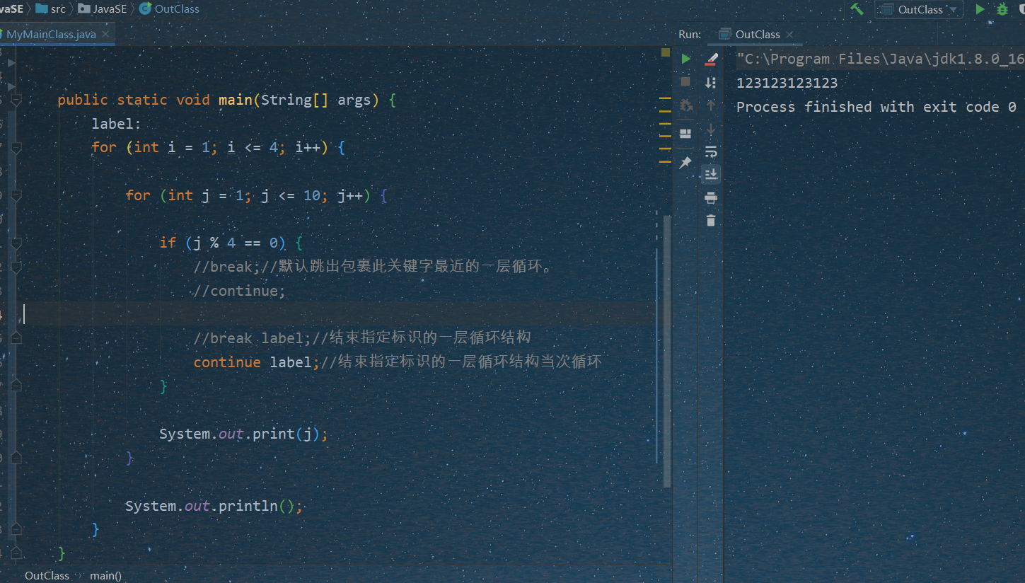The width and height of the screenshot is (1025, 583).
Task: Go up the stack trace with up arrow
Action: point(711,105)
